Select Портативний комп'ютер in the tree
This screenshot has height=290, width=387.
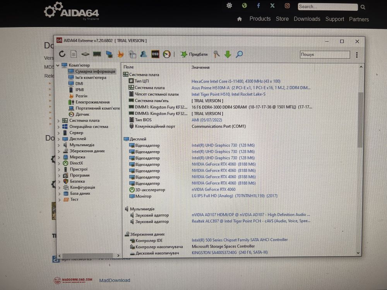pyautogui.click(x=98, y=108)
